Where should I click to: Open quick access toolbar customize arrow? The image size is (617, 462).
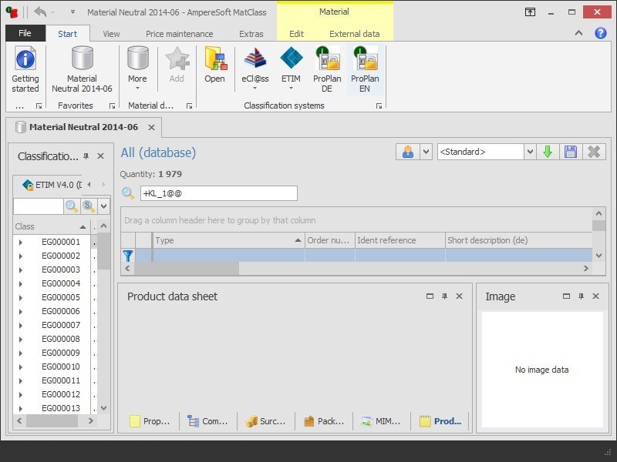(72, 12)
